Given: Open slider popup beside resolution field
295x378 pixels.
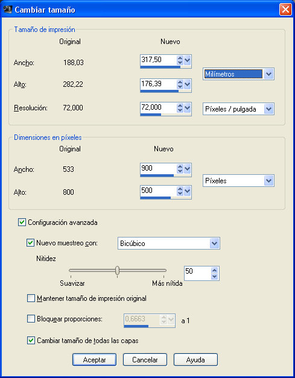Looking at the screenshot, I should [188, 108].
